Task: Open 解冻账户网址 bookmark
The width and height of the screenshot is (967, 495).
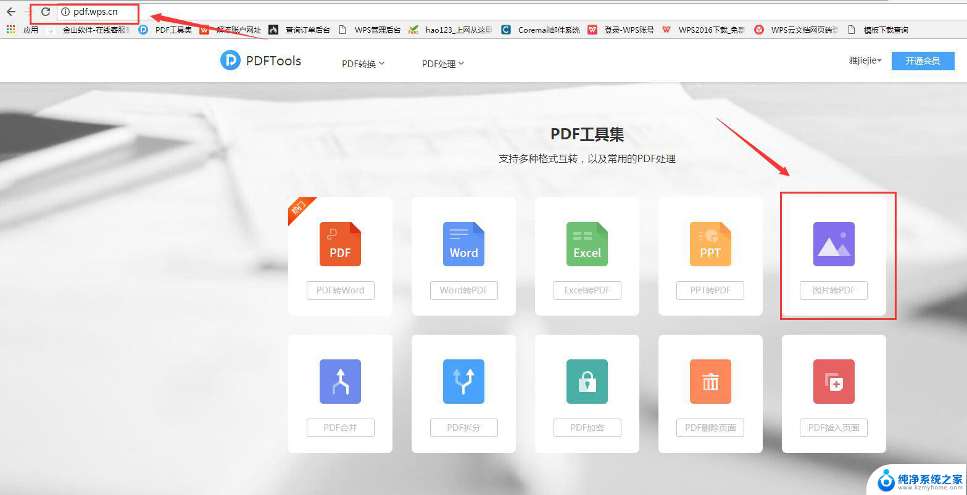Action: [x=230, y=30]
